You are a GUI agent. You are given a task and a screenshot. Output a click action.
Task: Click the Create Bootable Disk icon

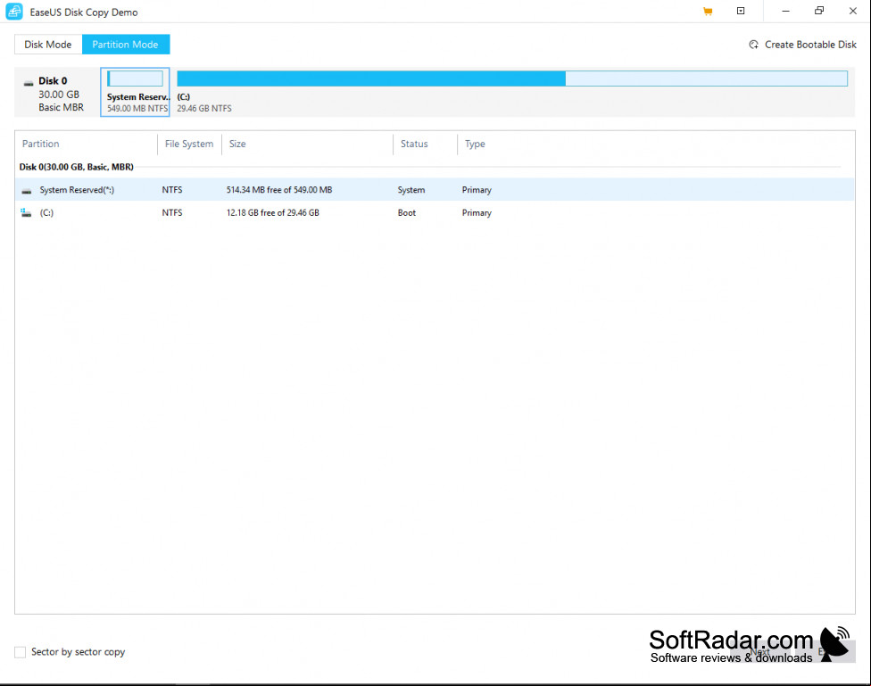754,45
